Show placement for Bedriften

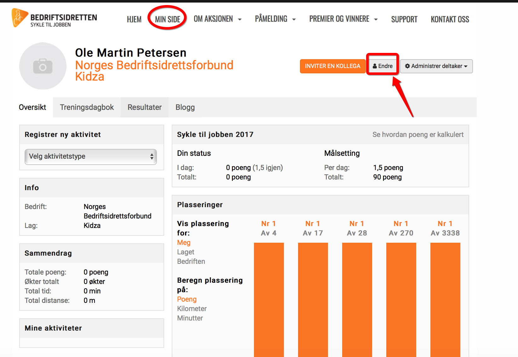tap(191, 261)
